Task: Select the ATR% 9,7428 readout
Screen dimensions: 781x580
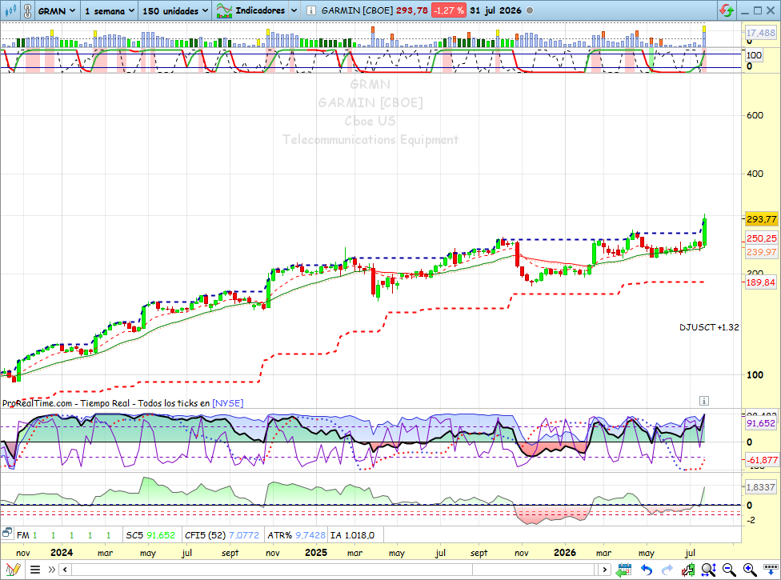Action: [x=296, y=535]
